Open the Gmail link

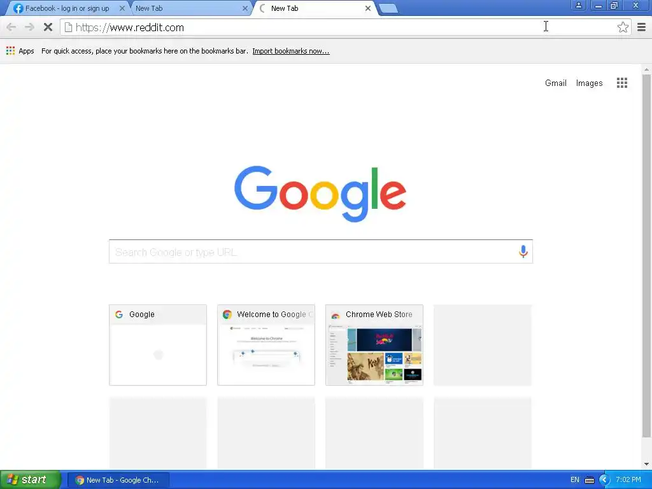click(555, 83)
